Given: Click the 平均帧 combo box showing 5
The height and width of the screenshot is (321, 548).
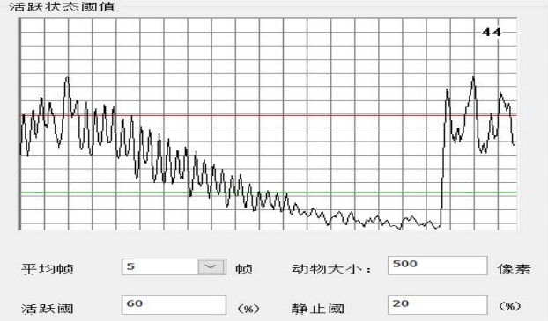Looking at the screenshot, I should [174, 267].
